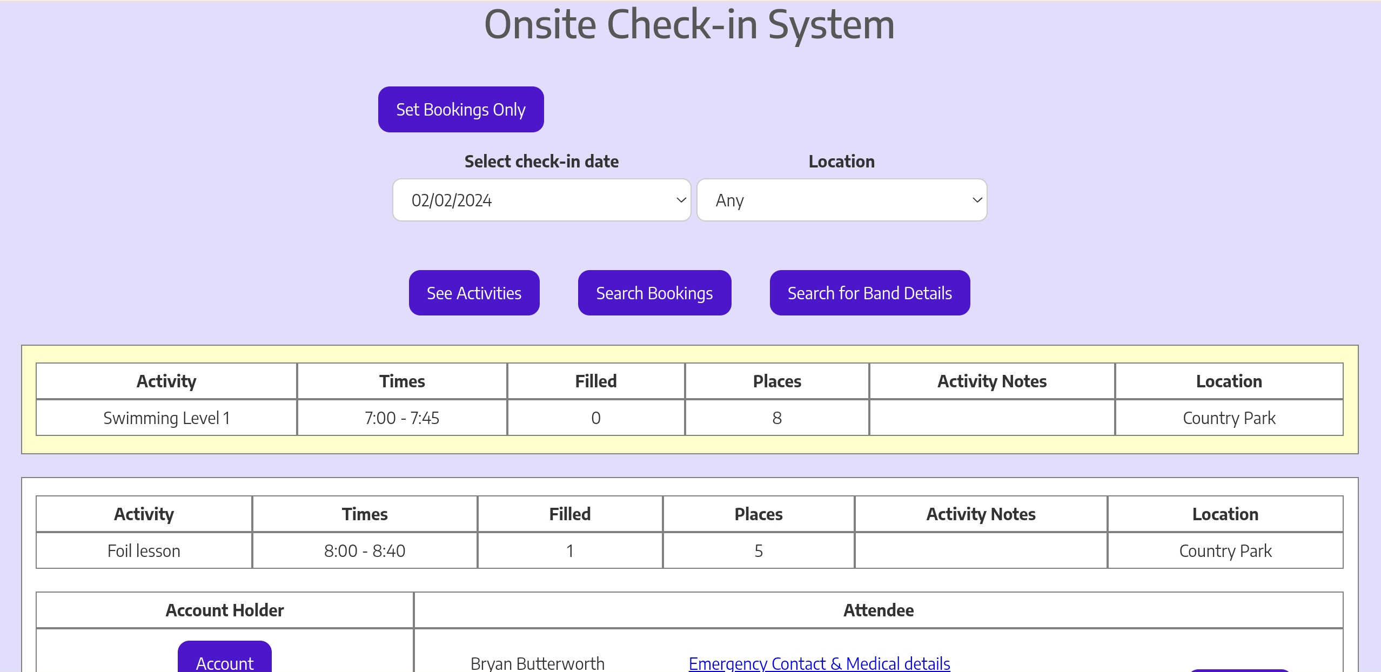Click the Account Holder column header
The image size is (1381, 672).
tap(224, 610)
